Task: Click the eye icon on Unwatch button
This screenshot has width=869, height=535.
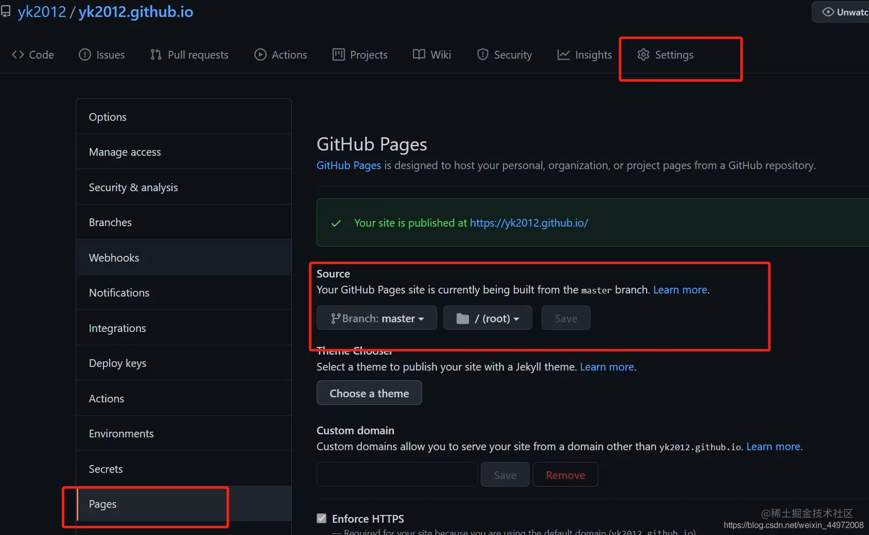Action: (828, 12)
